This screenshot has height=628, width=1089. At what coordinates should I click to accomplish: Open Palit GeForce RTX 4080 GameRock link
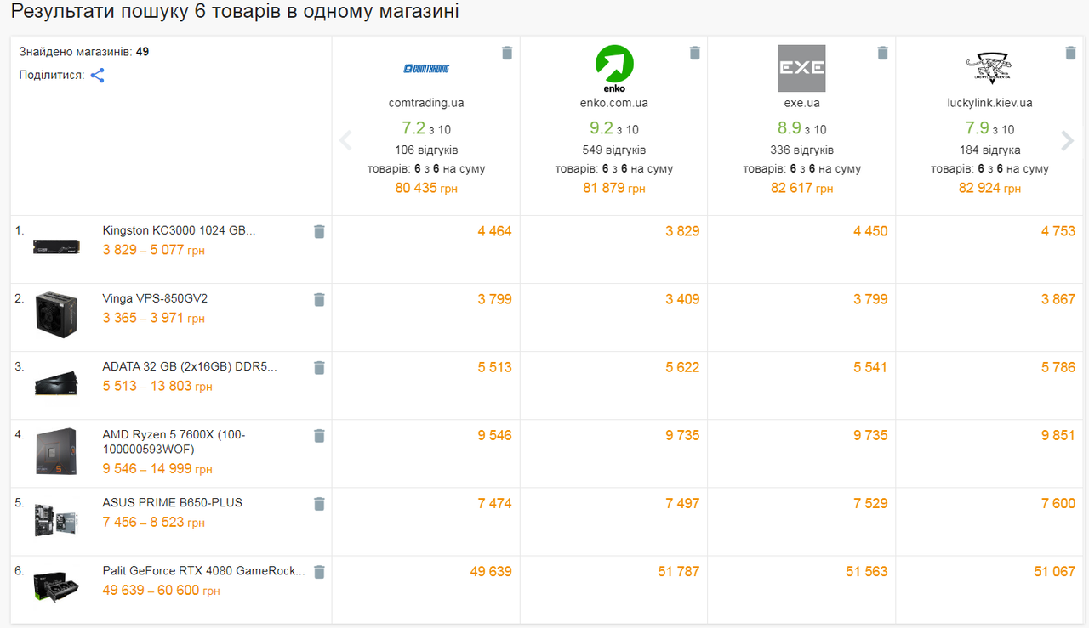[203, 570]
